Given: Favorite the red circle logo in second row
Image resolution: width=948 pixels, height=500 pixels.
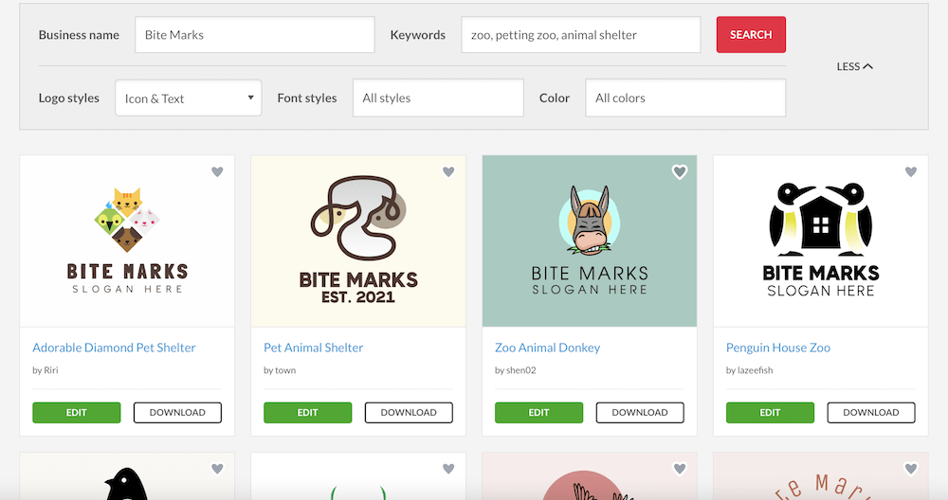Looking at the screenshot, I should tap(680, 469).
